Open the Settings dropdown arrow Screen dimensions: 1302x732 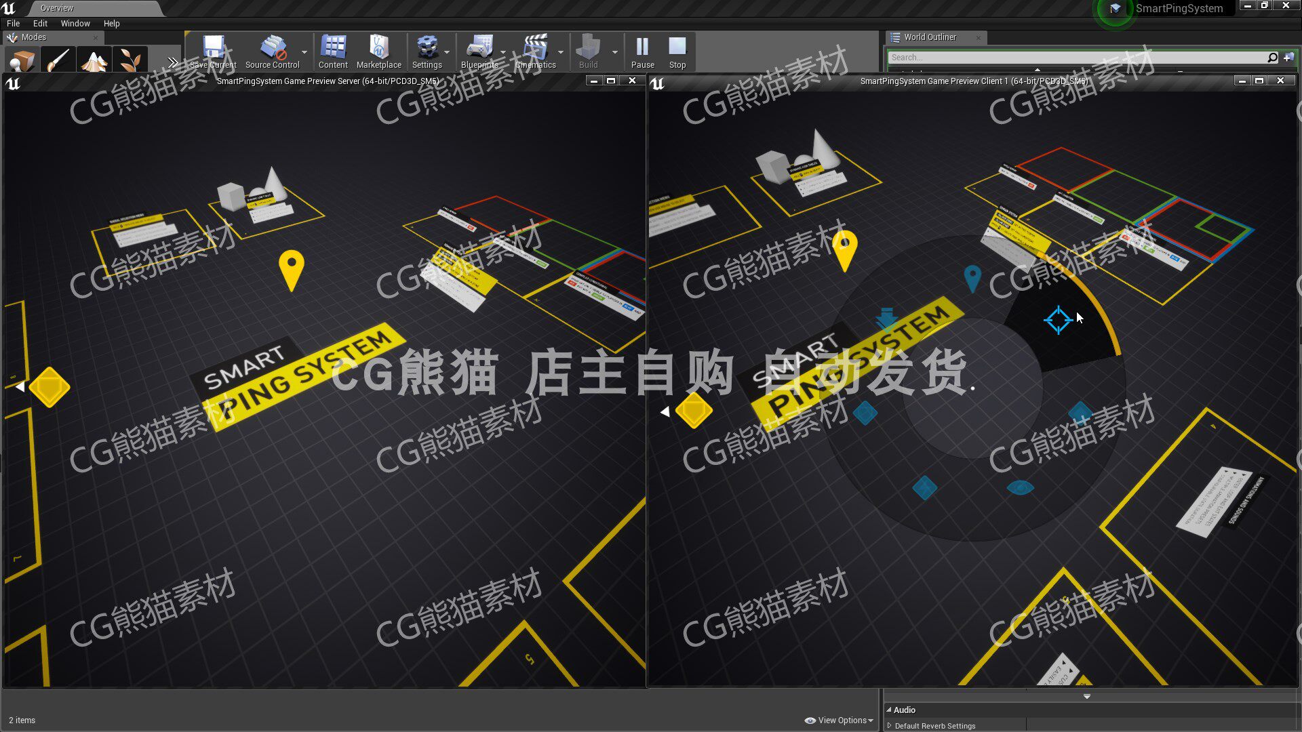447,52
